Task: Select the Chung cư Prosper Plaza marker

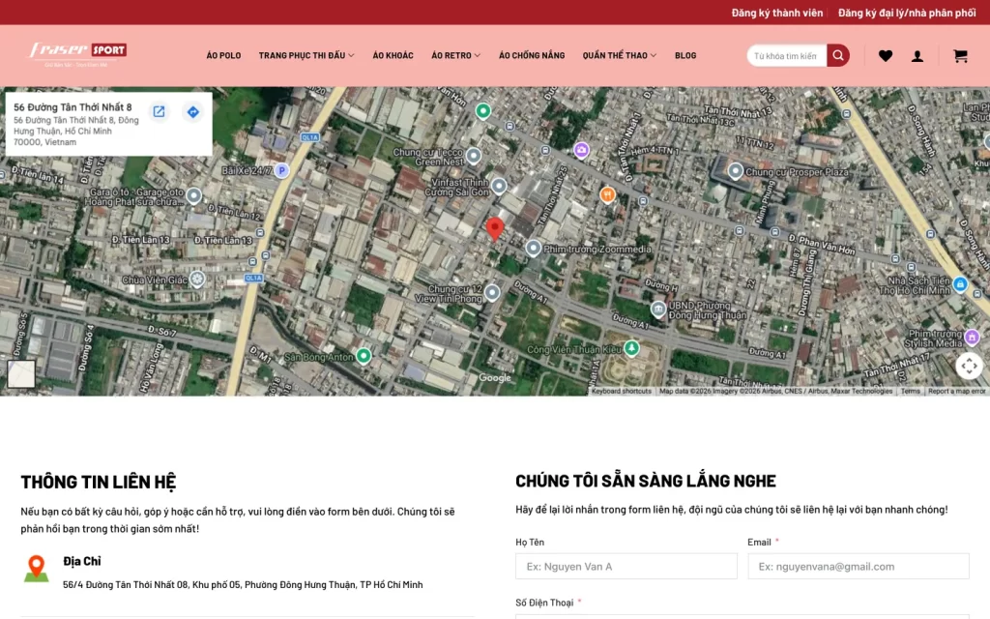Action: click(x=736, y=170)
